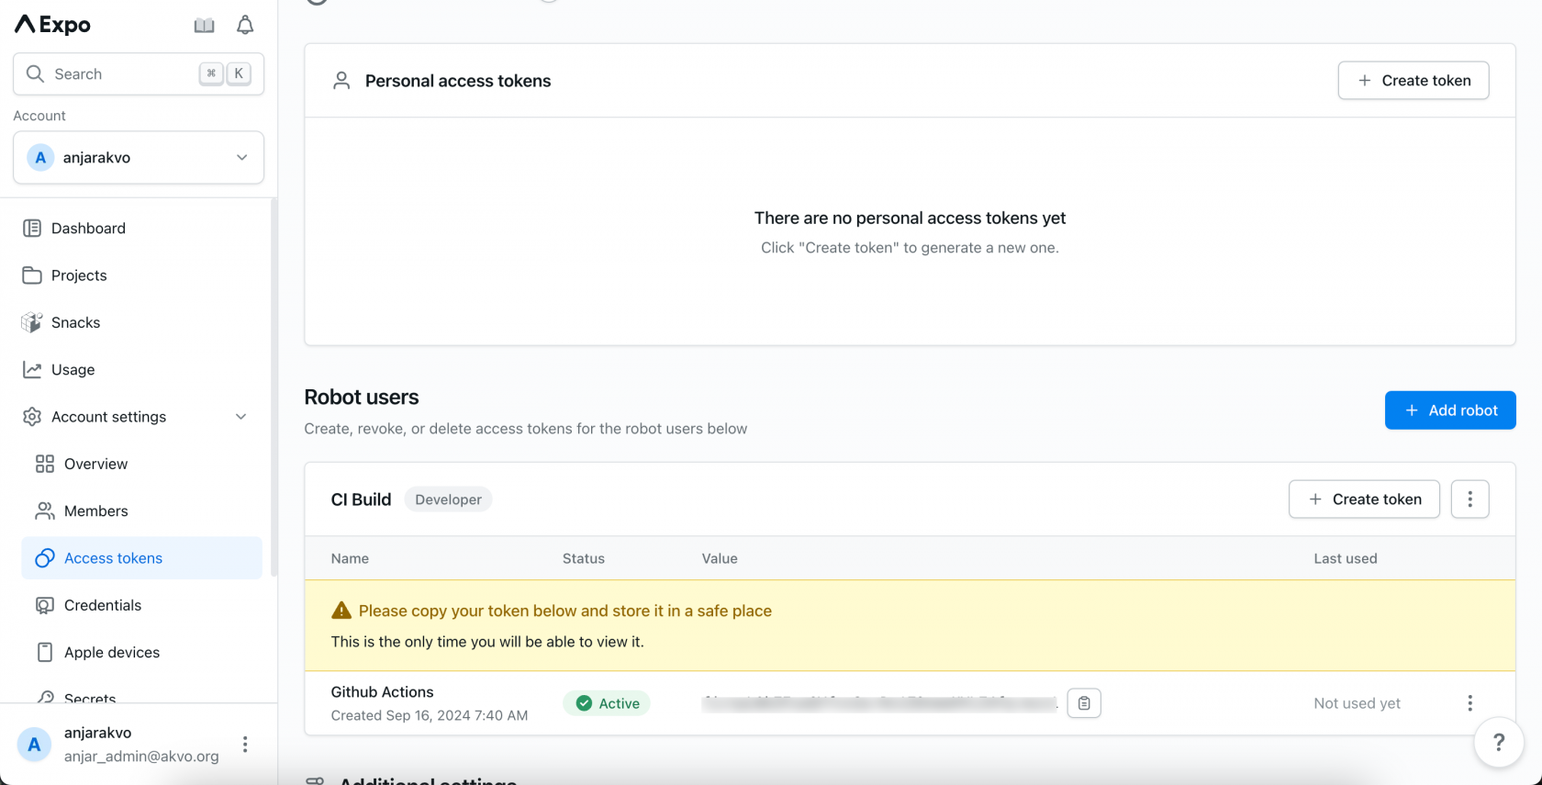
Task: Select Members under Account settings
Action: 95,511
